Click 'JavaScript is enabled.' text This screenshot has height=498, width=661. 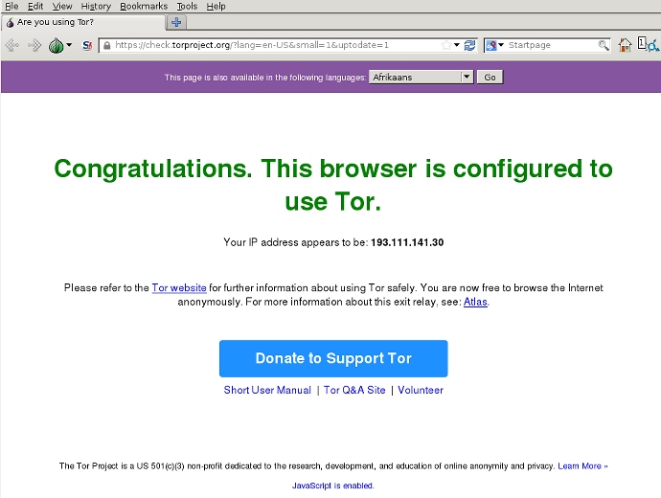pos(333,486)
